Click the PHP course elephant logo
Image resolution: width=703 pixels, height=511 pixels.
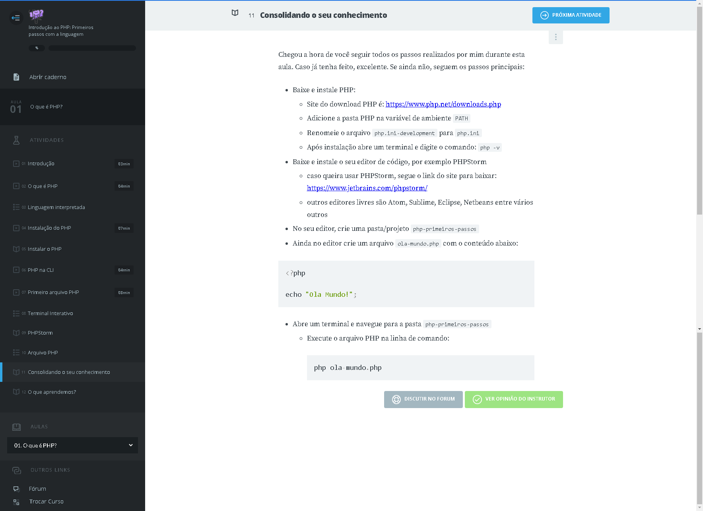36,15
